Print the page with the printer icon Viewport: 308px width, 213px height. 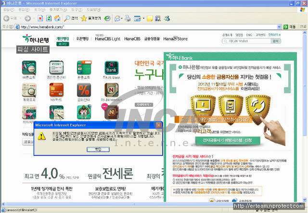click(128, 18)
